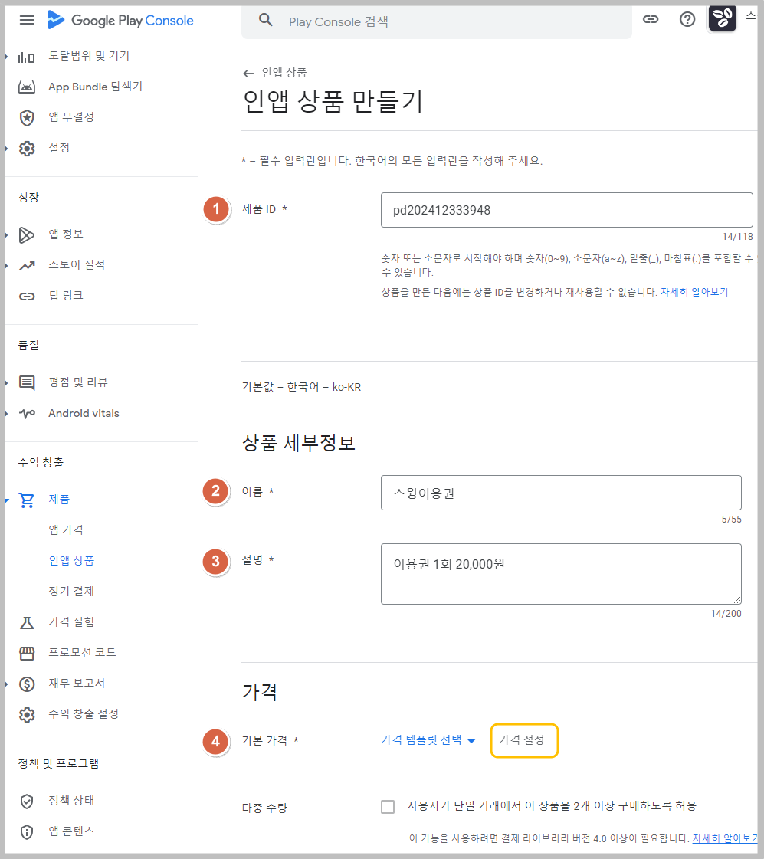Select 정기 결제 in the sidebar

71,592
